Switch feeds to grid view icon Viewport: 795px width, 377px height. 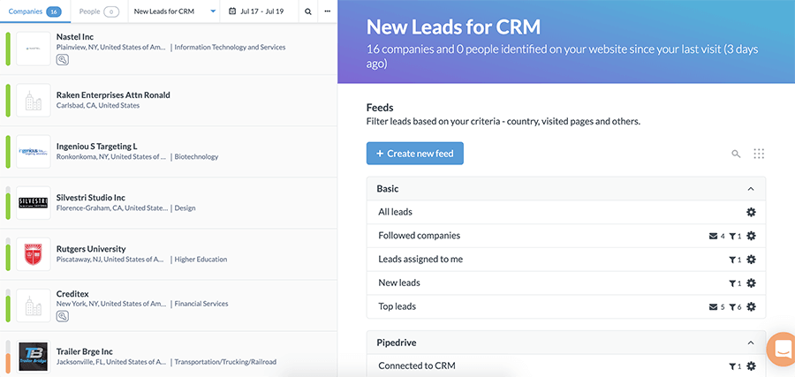coord(759,154)
